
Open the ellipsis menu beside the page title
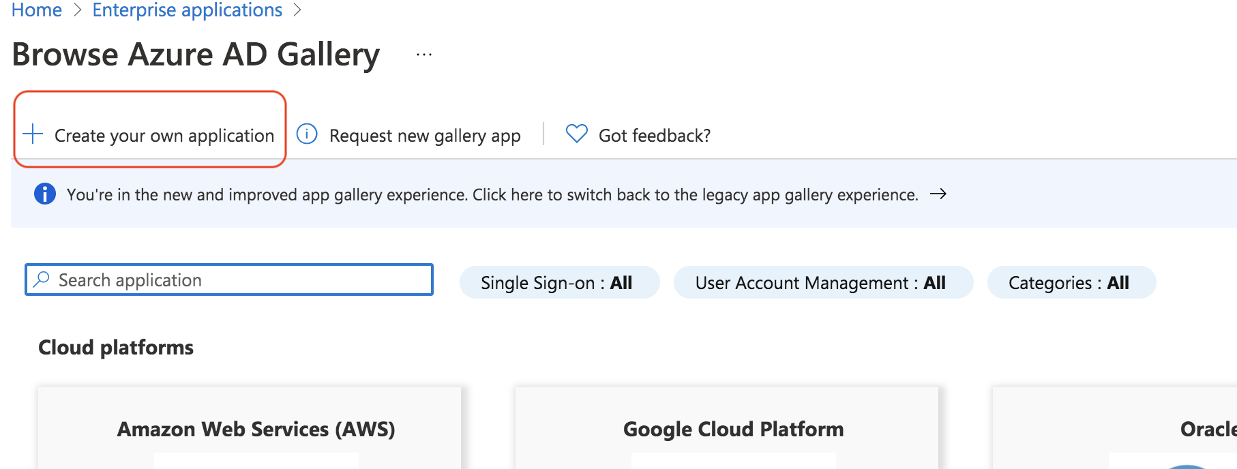424,55
